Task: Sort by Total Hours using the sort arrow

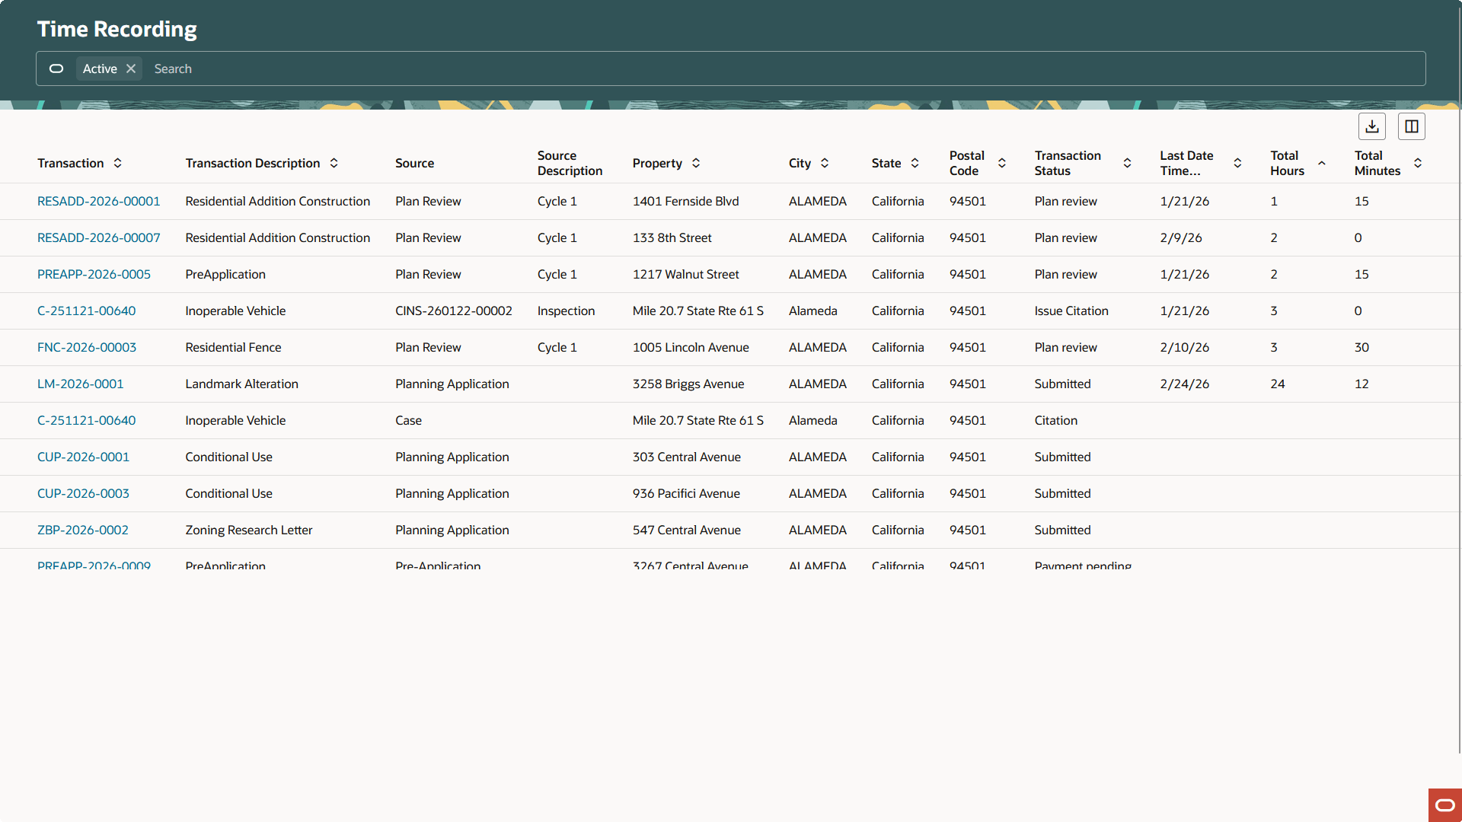Action: [1321, 163]
